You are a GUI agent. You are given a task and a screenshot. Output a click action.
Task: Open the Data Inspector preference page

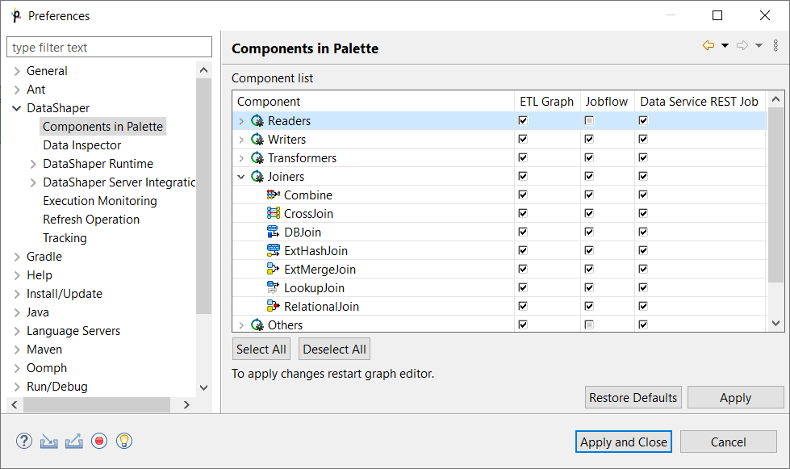tap(82, 145)
